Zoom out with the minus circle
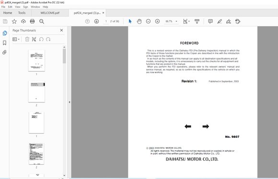Viewport: 278px width, 179px height. pos(148,22)
